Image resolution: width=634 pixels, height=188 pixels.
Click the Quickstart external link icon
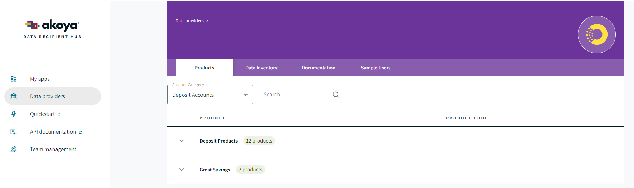click(59, 114)
